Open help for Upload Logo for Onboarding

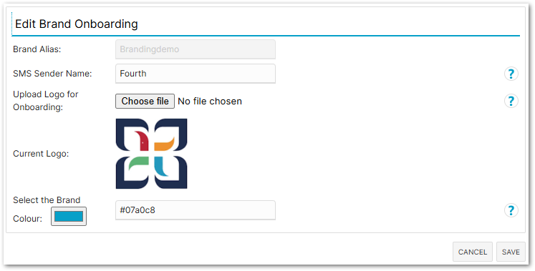(511, 101)
